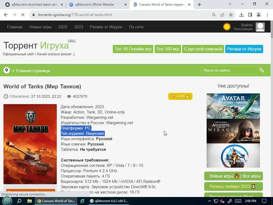Open taskbar search magnifier
Image resolution: width=273 pixels, height=205 pixels.
coord(19,201)
